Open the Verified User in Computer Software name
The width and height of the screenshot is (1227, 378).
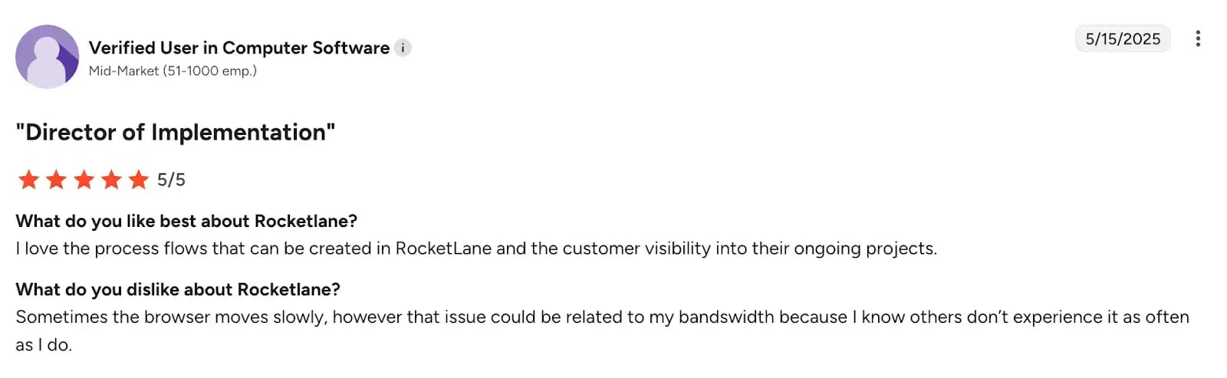pyautogui.click(x=238, y=48)
